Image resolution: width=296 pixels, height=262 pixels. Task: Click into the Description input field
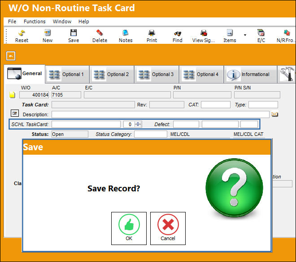point(160,114)
